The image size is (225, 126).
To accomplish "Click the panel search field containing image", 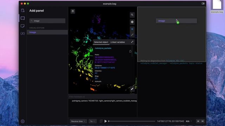I will point(47,21).
